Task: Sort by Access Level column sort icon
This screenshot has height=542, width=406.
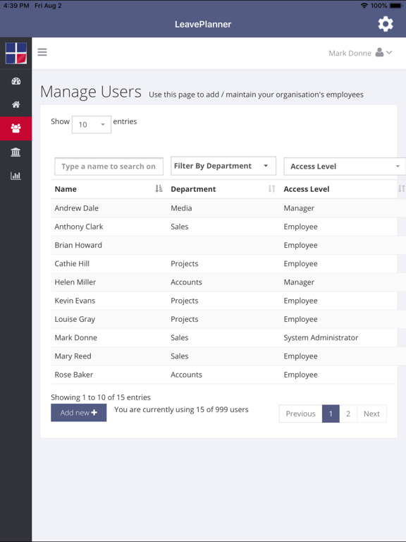Action: pos(401,188)
